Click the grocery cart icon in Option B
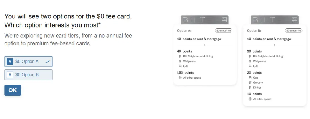 pos(250,83)
